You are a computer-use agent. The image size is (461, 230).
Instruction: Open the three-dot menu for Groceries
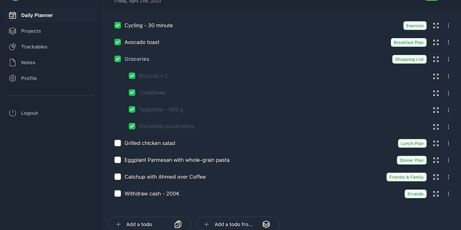[x=448, y=59]
